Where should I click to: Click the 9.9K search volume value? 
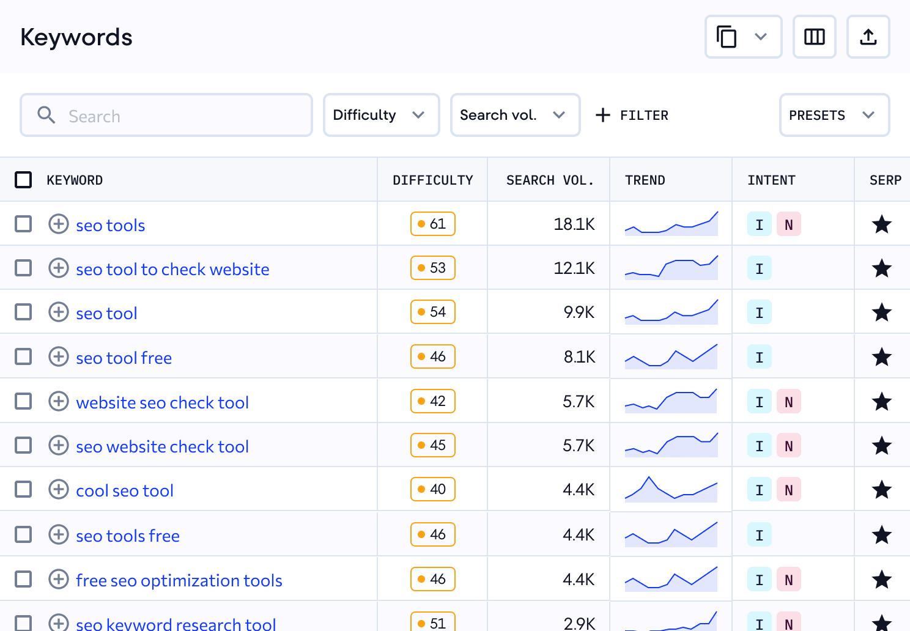[x=579, y=312]
